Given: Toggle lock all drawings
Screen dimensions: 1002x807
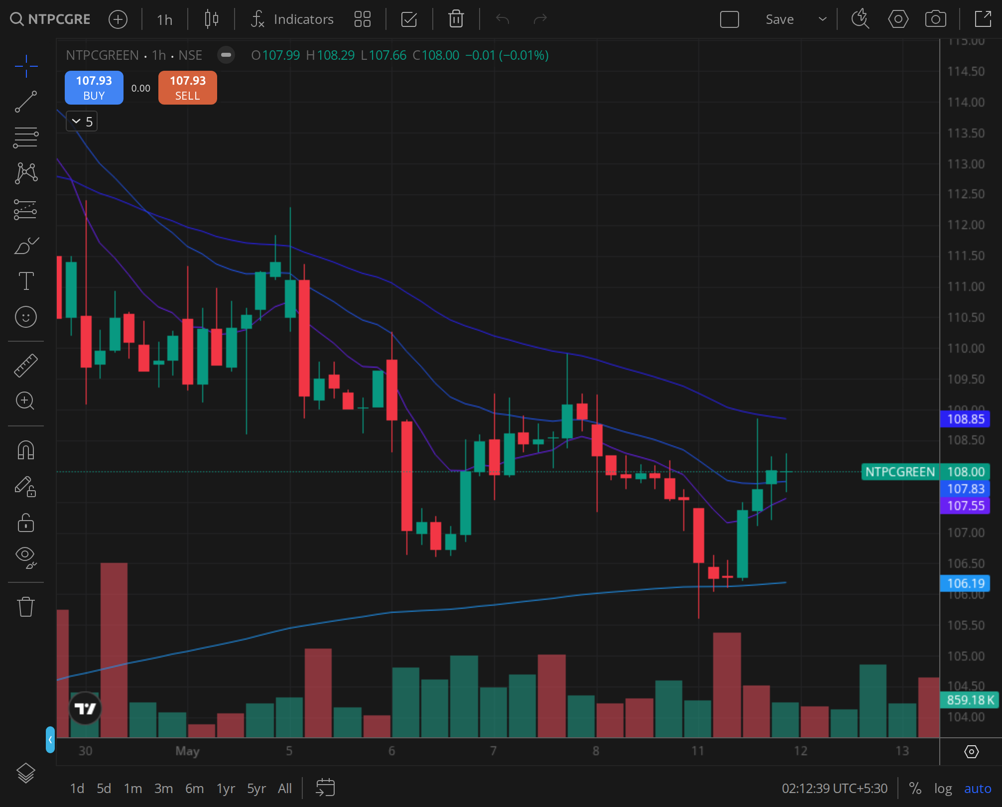Looking at the screenshot, I should [26, 522].
